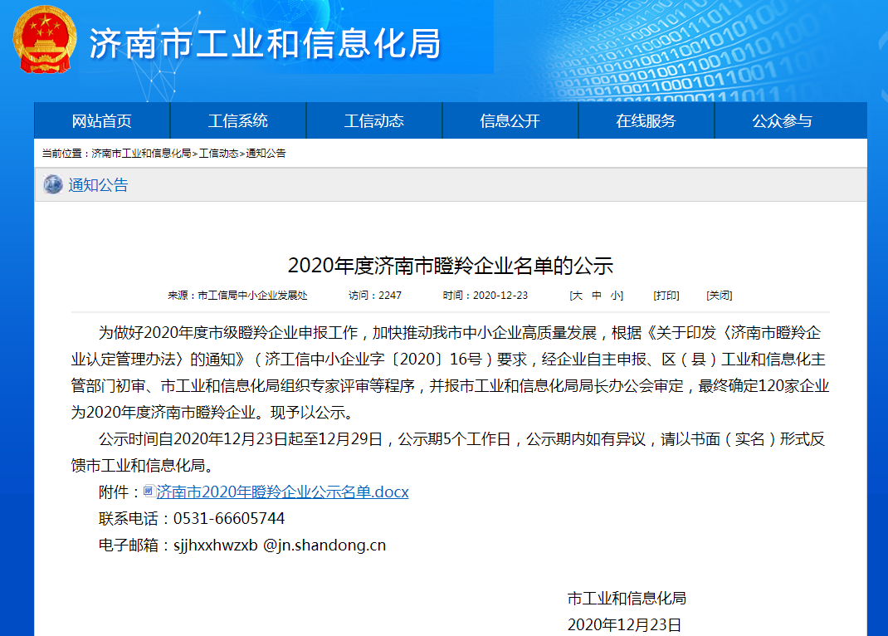Set font size to 小 (small)

[616, 296]
